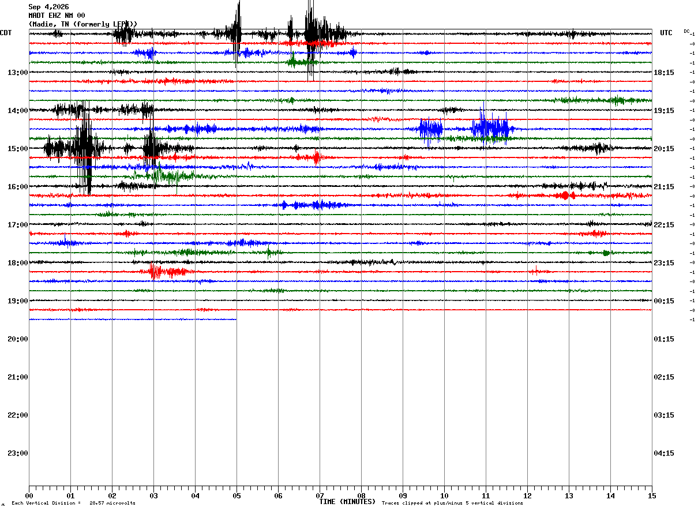698x511 pixels.
Task: Select the 23:00 CDT time label
Action: [x=17, y=453]
